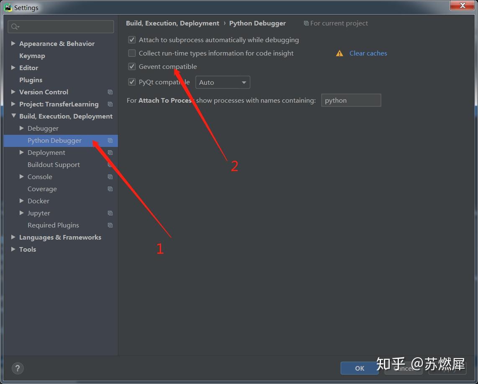The height and width of the screenshot is (384, 478).
Task: Click the magnifier icon in the search field
Action: [15, 27]
